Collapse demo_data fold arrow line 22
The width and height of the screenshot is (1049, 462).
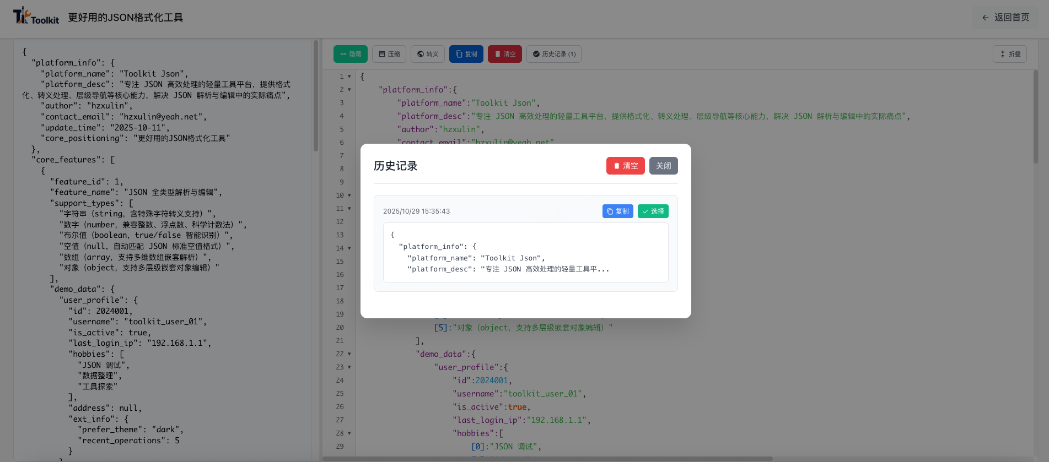click(x=349, y=354)
